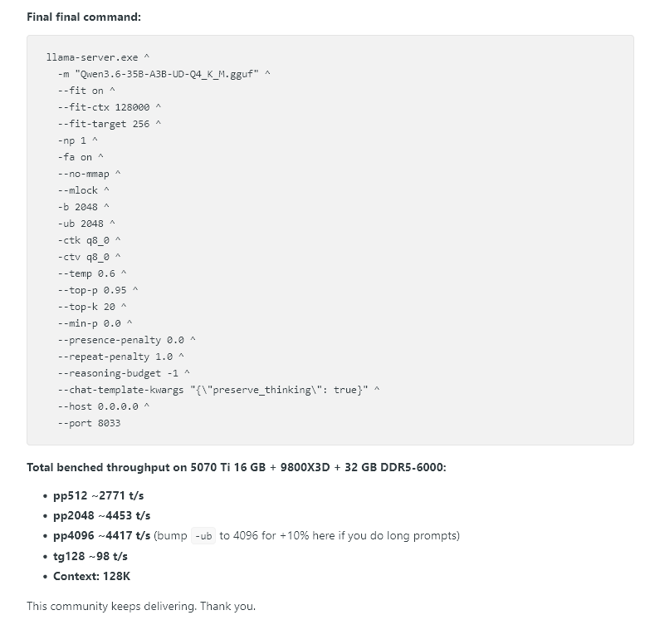Click the 'Context: 128K' bullet
This screenshot has height=620, width=650.
pyautogui.click(x=91, y=576)
